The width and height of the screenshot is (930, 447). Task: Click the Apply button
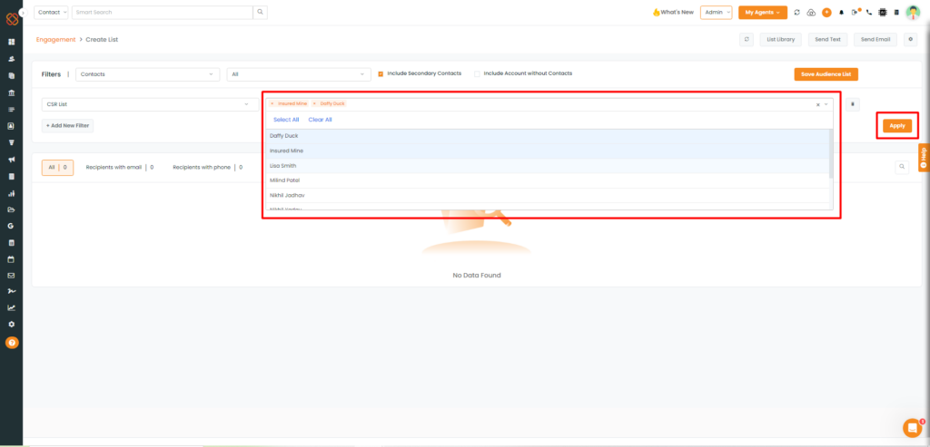[x=896, y=125]
